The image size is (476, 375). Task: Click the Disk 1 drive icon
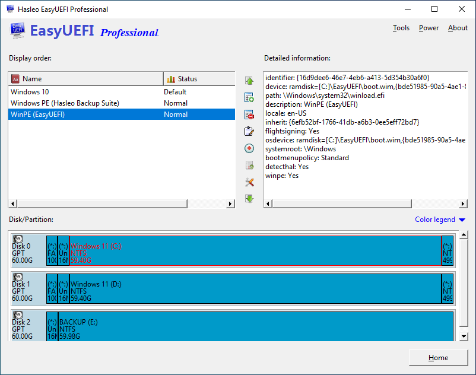click(x=18, y=277)
